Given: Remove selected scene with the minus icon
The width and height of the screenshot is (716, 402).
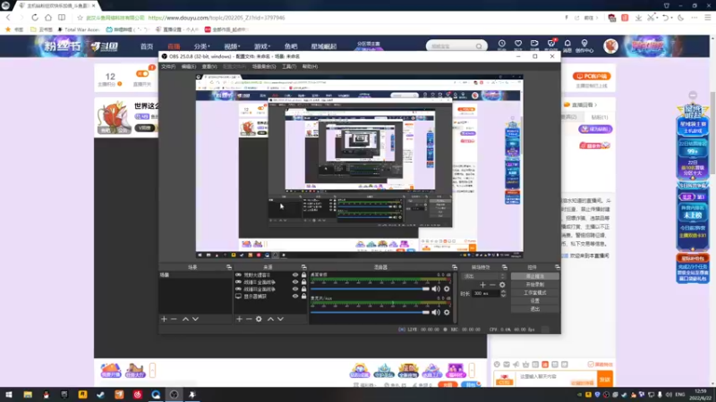Looking at the screenshot, I should pos(174,319).
